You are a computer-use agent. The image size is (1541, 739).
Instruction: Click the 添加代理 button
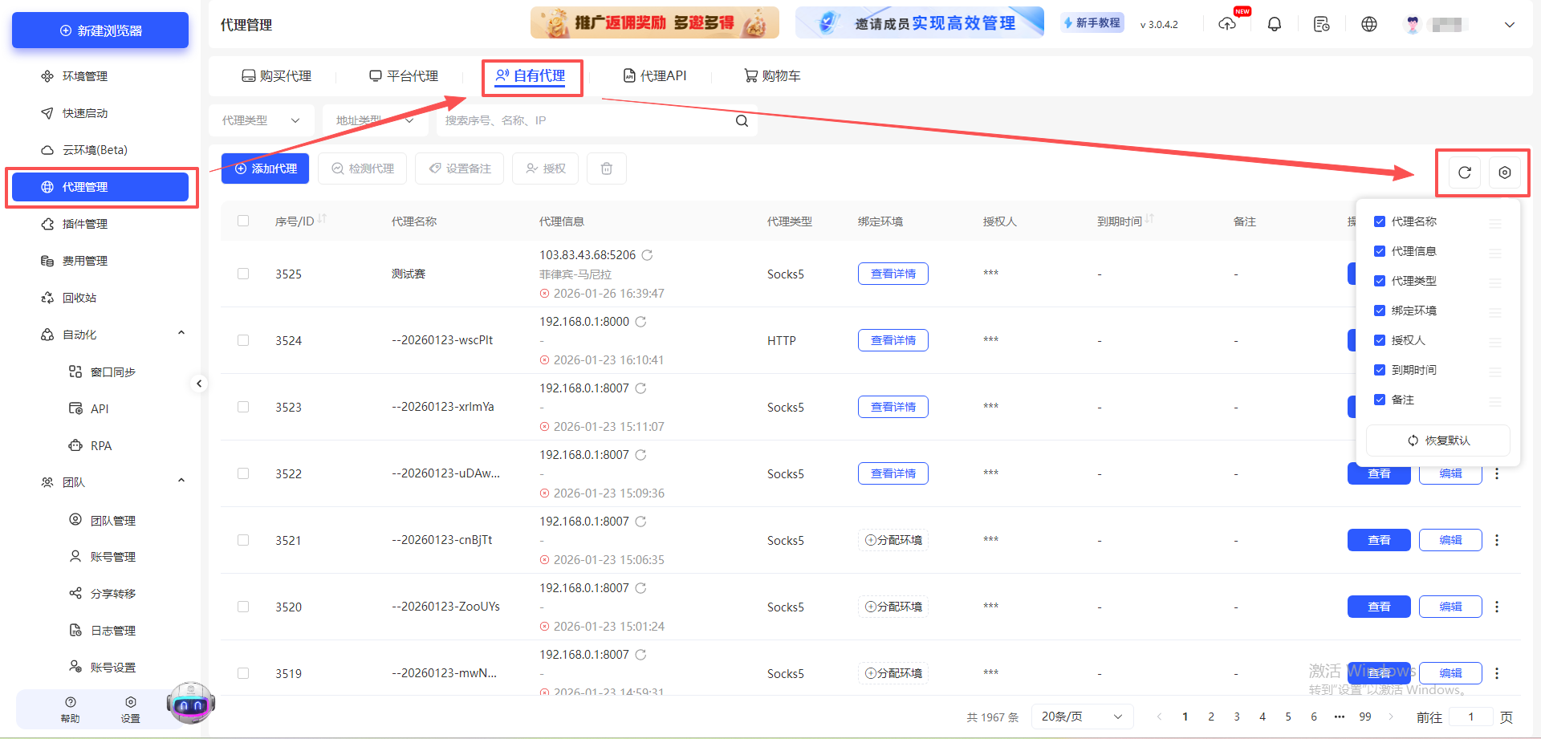coord(265,169)
